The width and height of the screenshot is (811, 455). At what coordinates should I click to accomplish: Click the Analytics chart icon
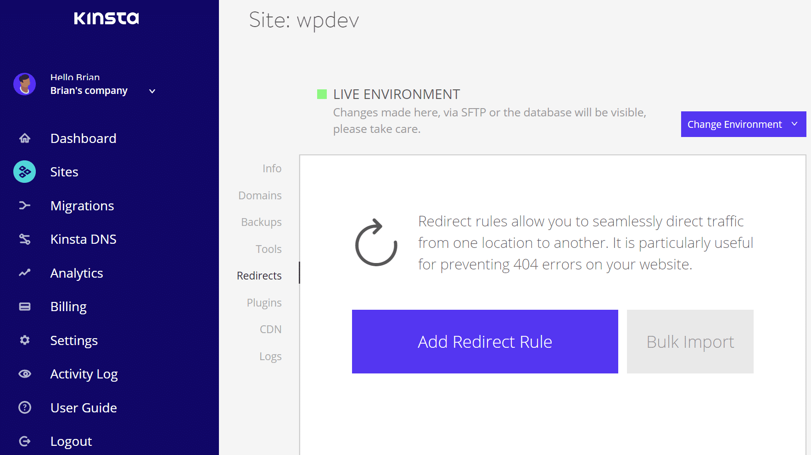pos(25,273)
